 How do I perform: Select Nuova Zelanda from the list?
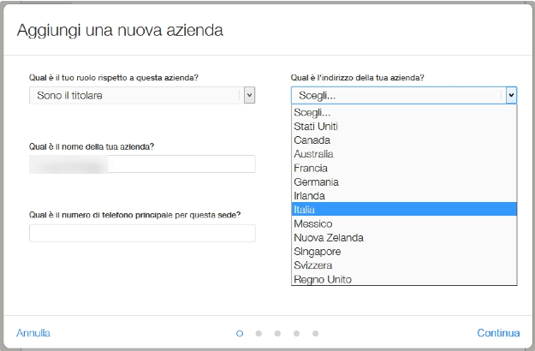click(x=328, y=238)
